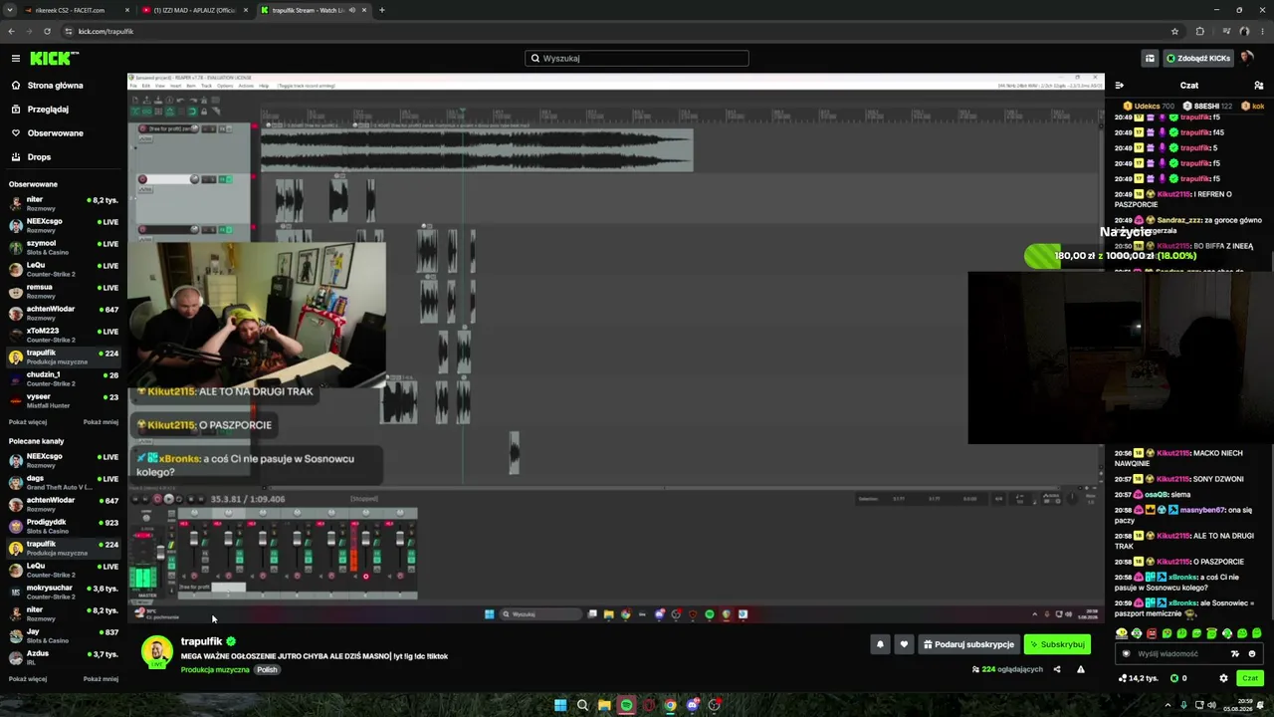This screenshot has height=717, width=1274.
Task: Open remsua's channel in followed list
Action: [x=64, y=291]
